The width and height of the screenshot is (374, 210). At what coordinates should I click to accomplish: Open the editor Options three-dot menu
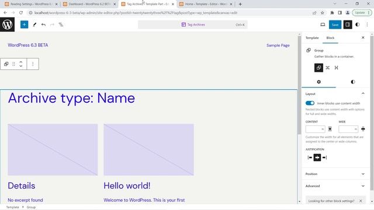tap(367, 24)
